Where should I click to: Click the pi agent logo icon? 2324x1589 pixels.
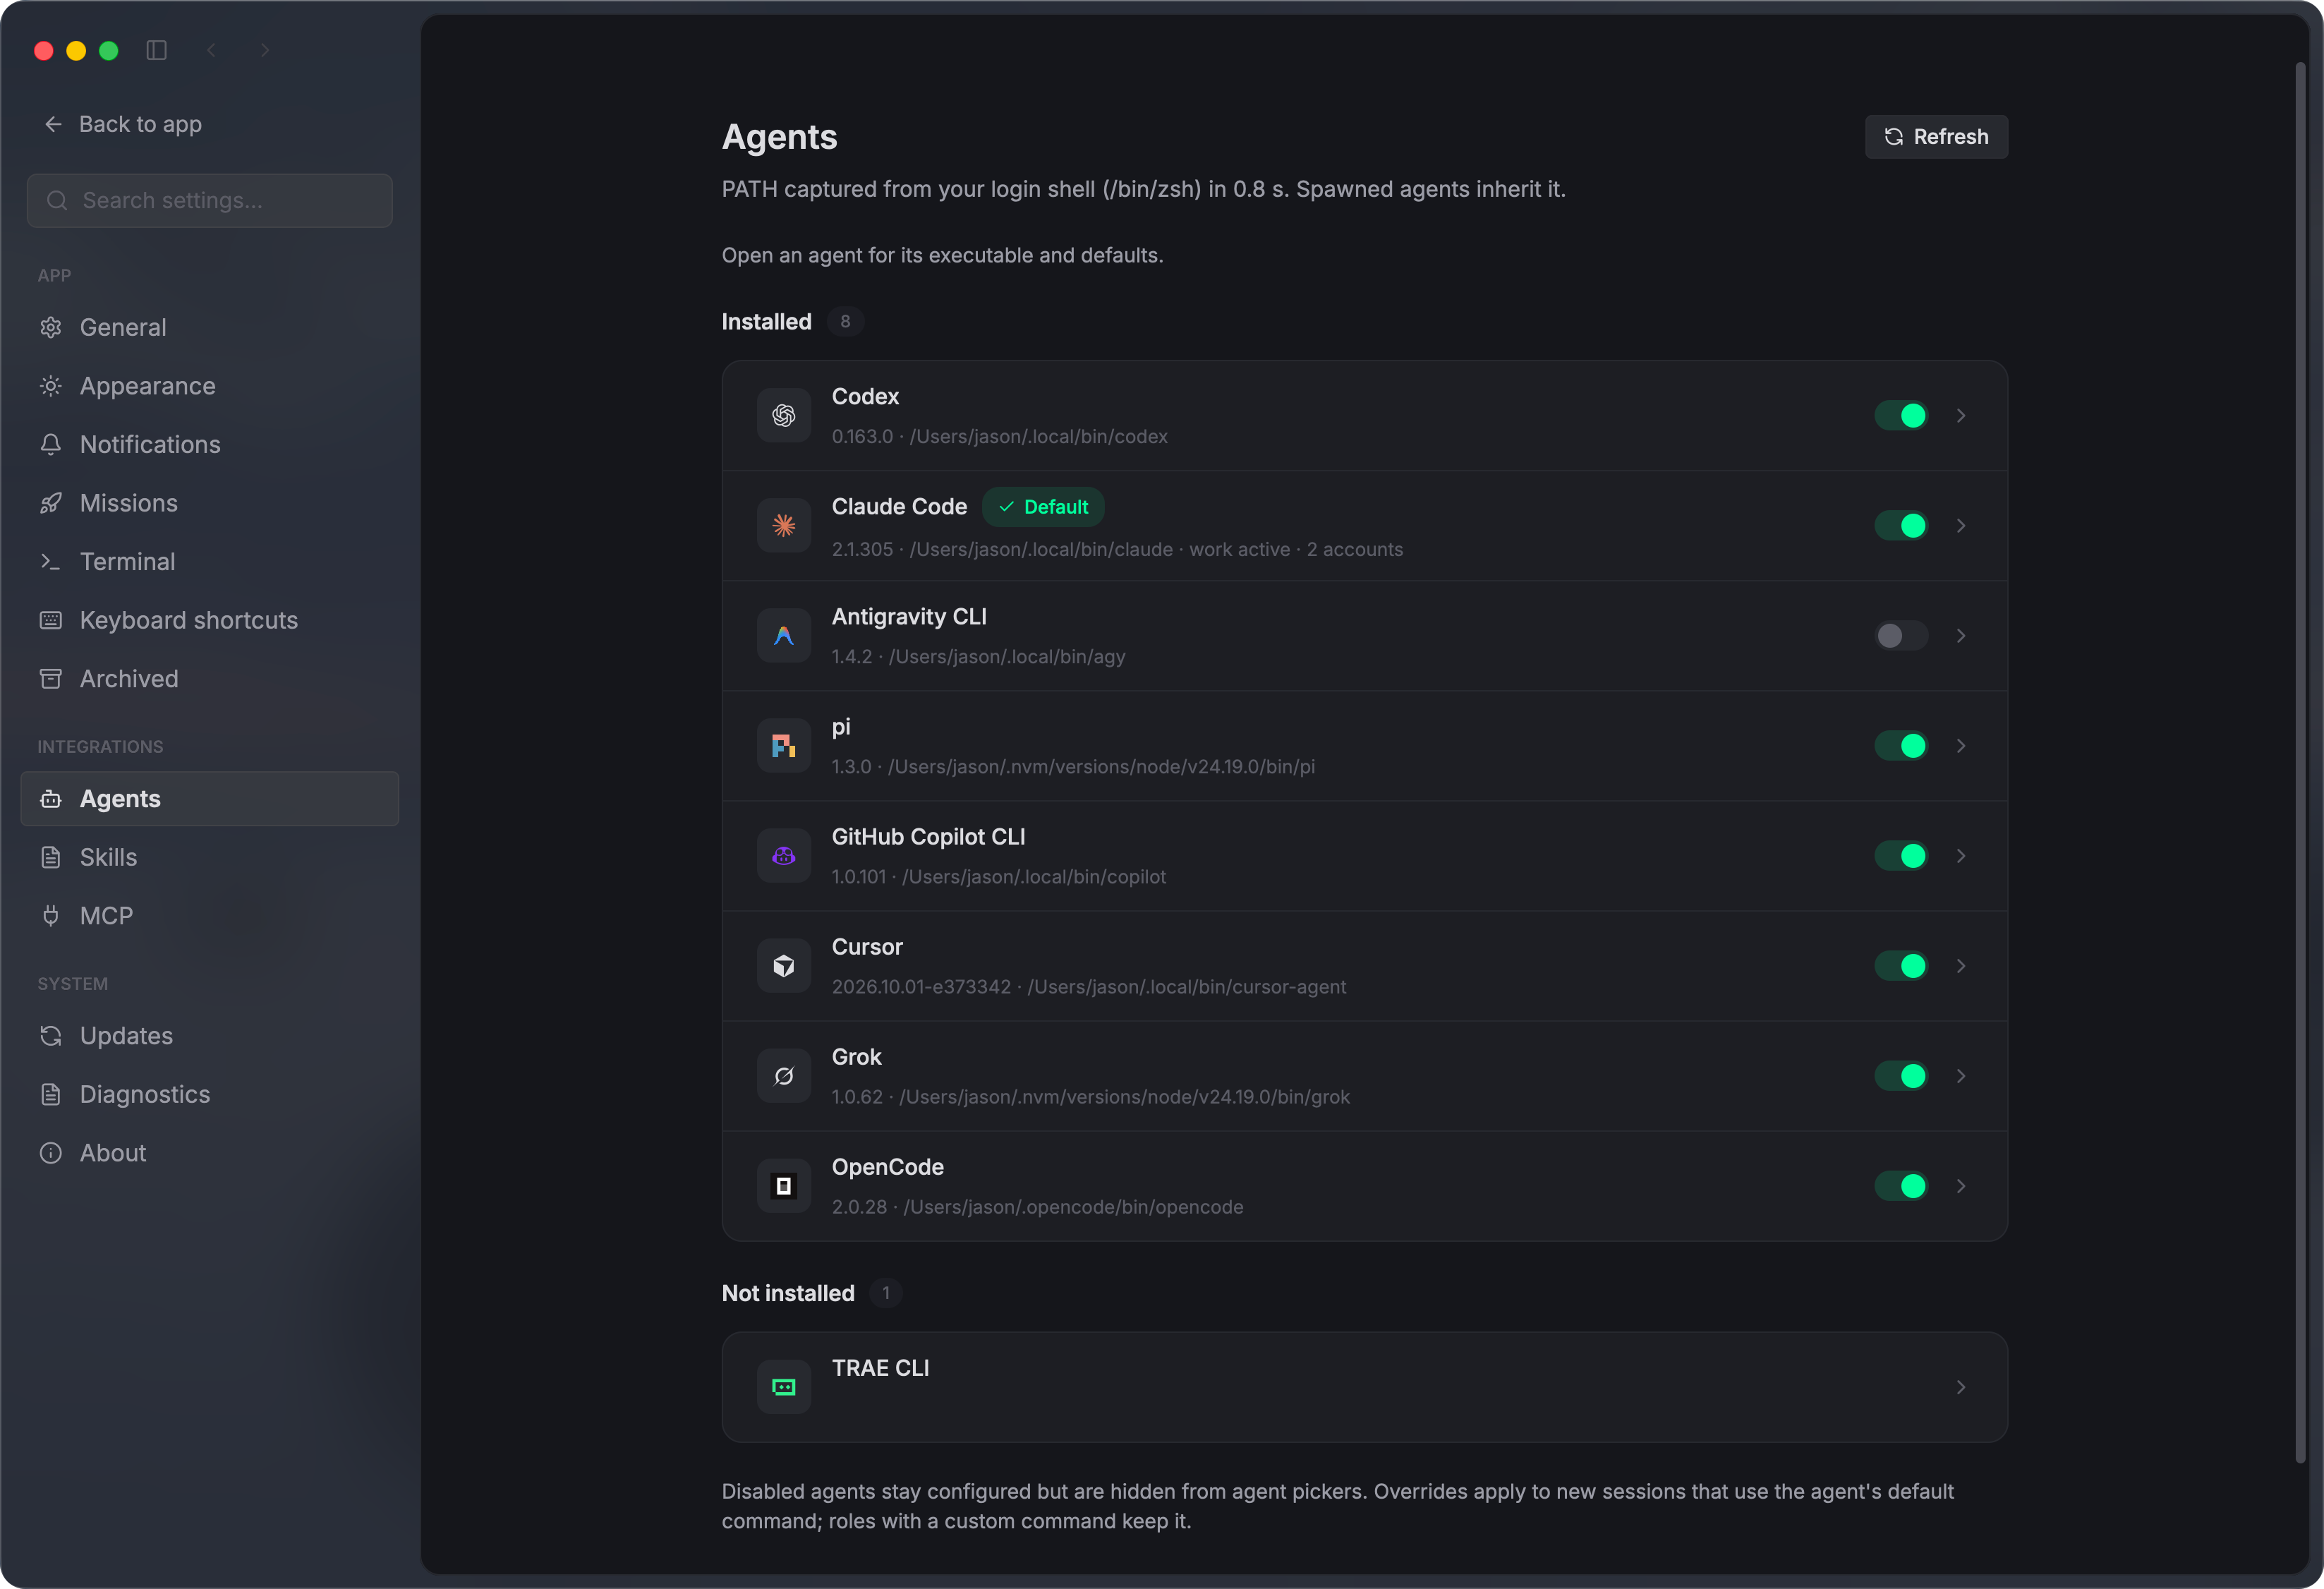click(783, 745)
